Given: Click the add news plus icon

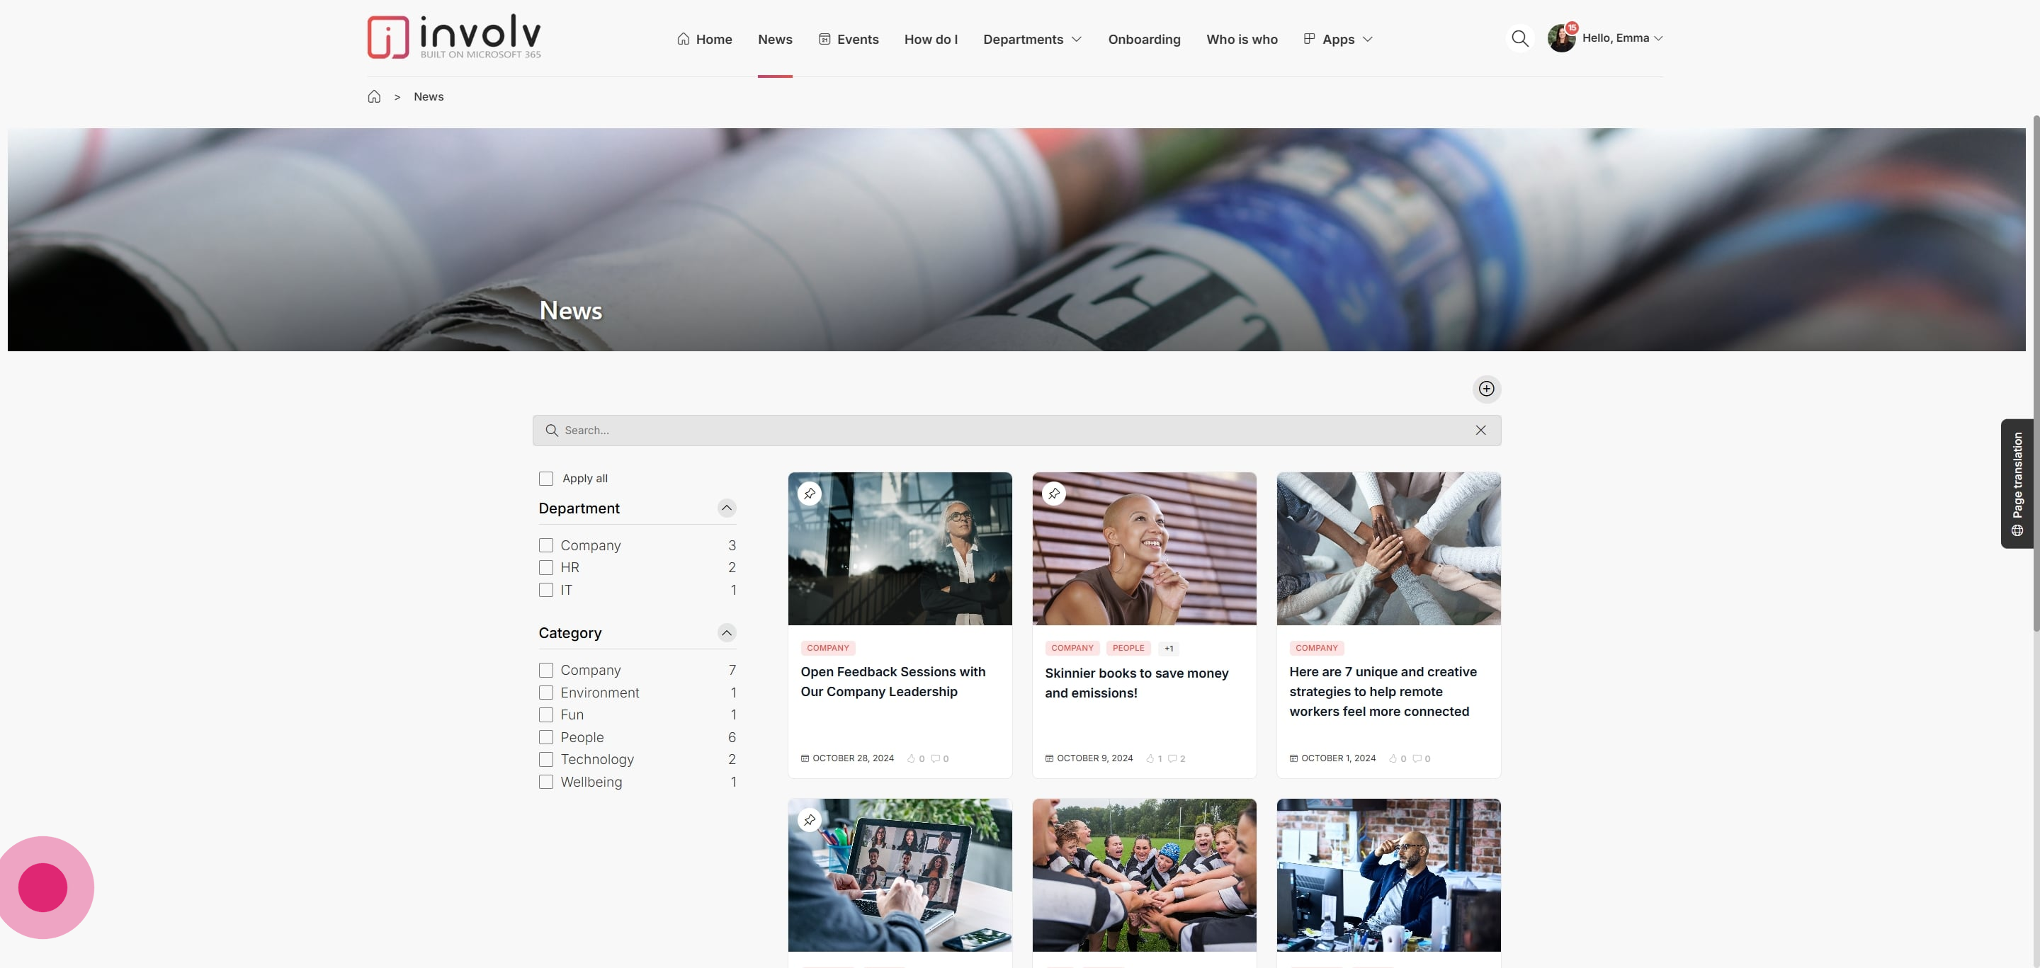Looking at the screenshot, I should tap(1487, 389).
